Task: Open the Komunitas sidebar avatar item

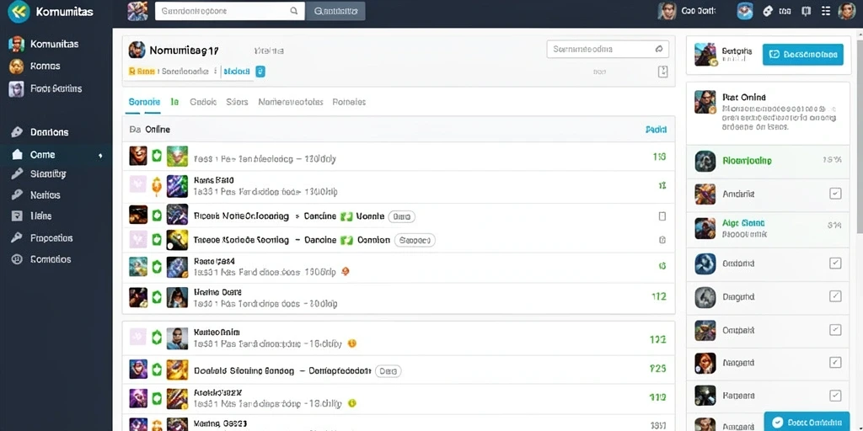Action: [17, 44]
